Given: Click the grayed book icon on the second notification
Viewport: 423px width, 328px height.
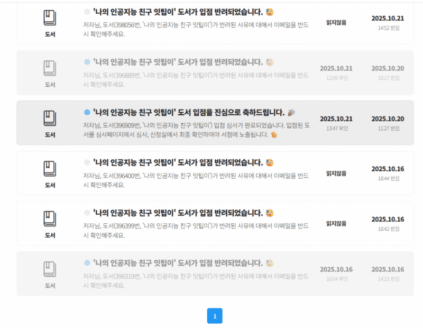Looking at the screenshot, I should [x=50, y=68].
